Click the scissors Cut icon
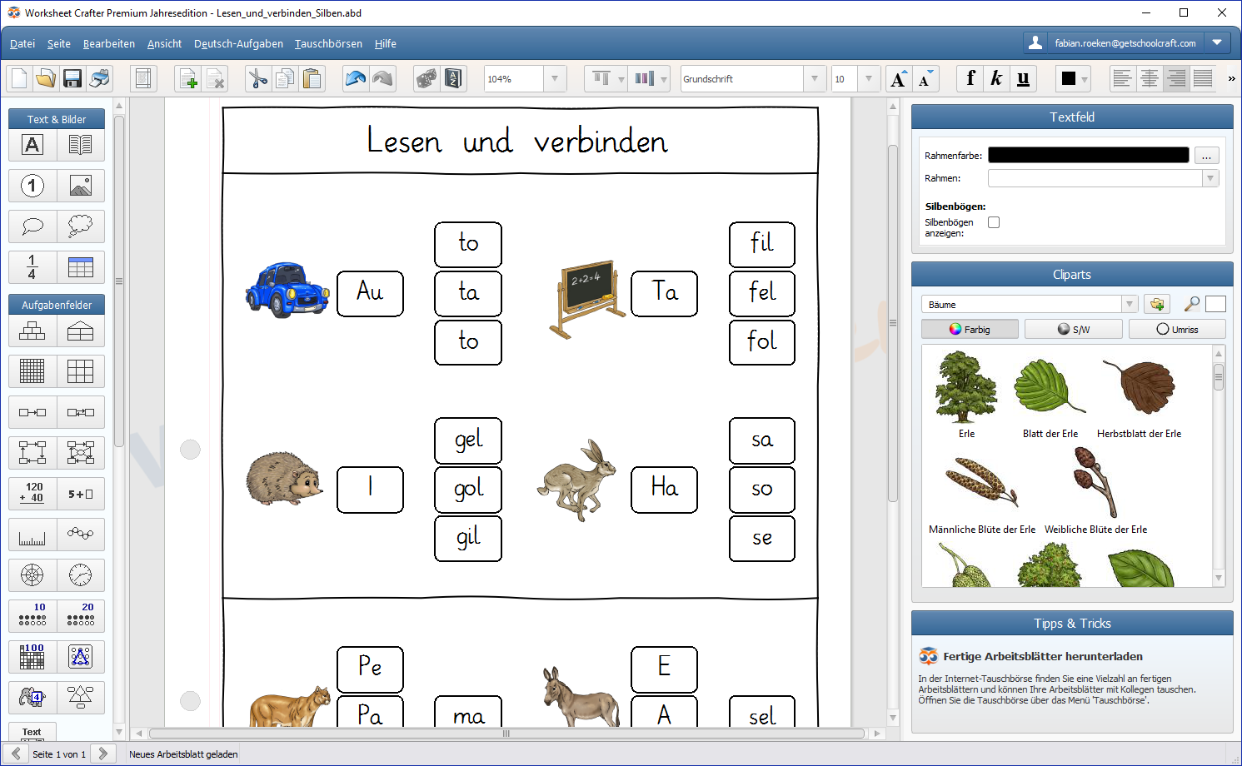This screenshot has width=1242, height=766. (x=258, y=79)
